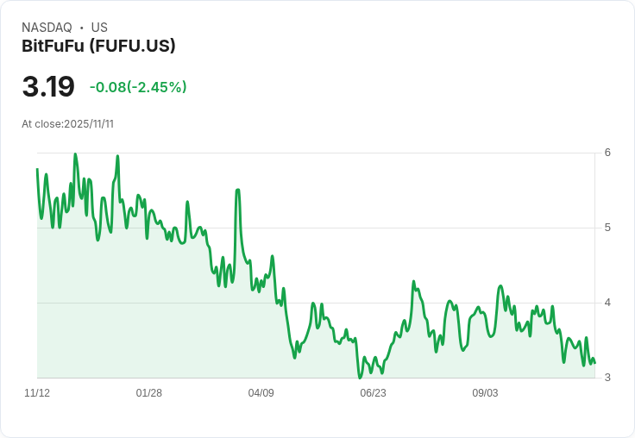635x438 pixels.
Task: Select the 06/23 x-axis date label
Action: [x=373, y=393]
